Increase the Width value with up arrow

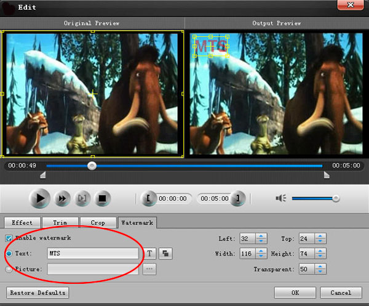261,251
